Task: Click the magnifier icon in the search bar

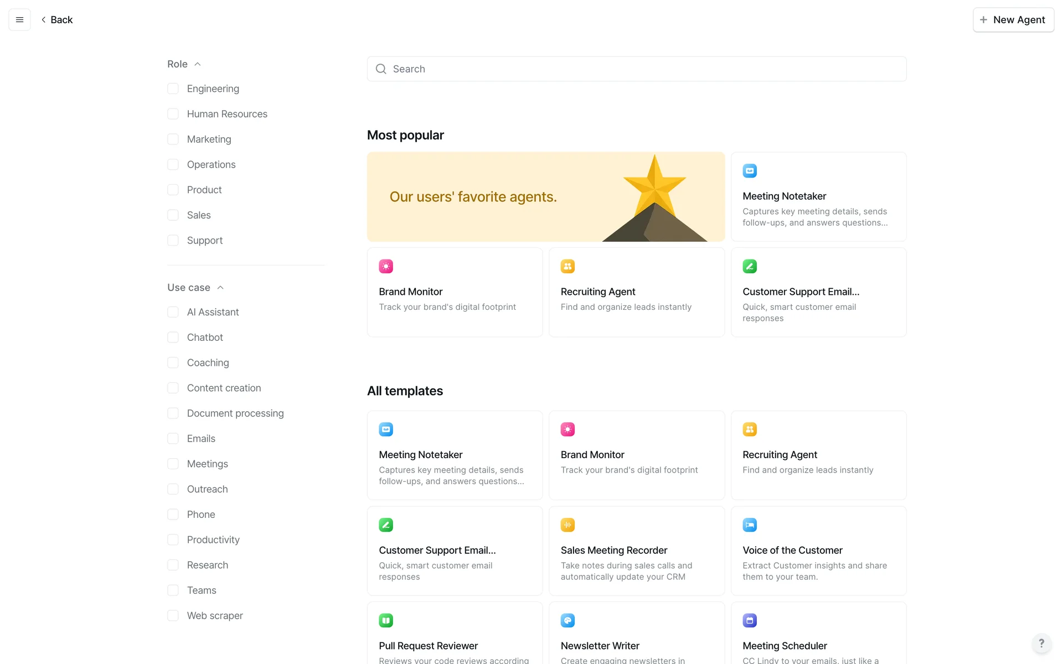Action: click(x=381, y=69)
